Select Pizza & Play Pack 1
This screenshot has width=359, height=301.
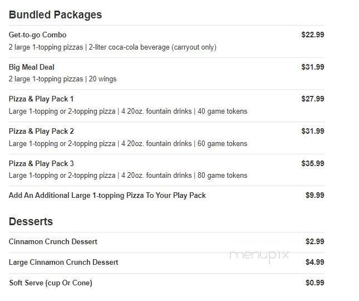click(41, 99)
